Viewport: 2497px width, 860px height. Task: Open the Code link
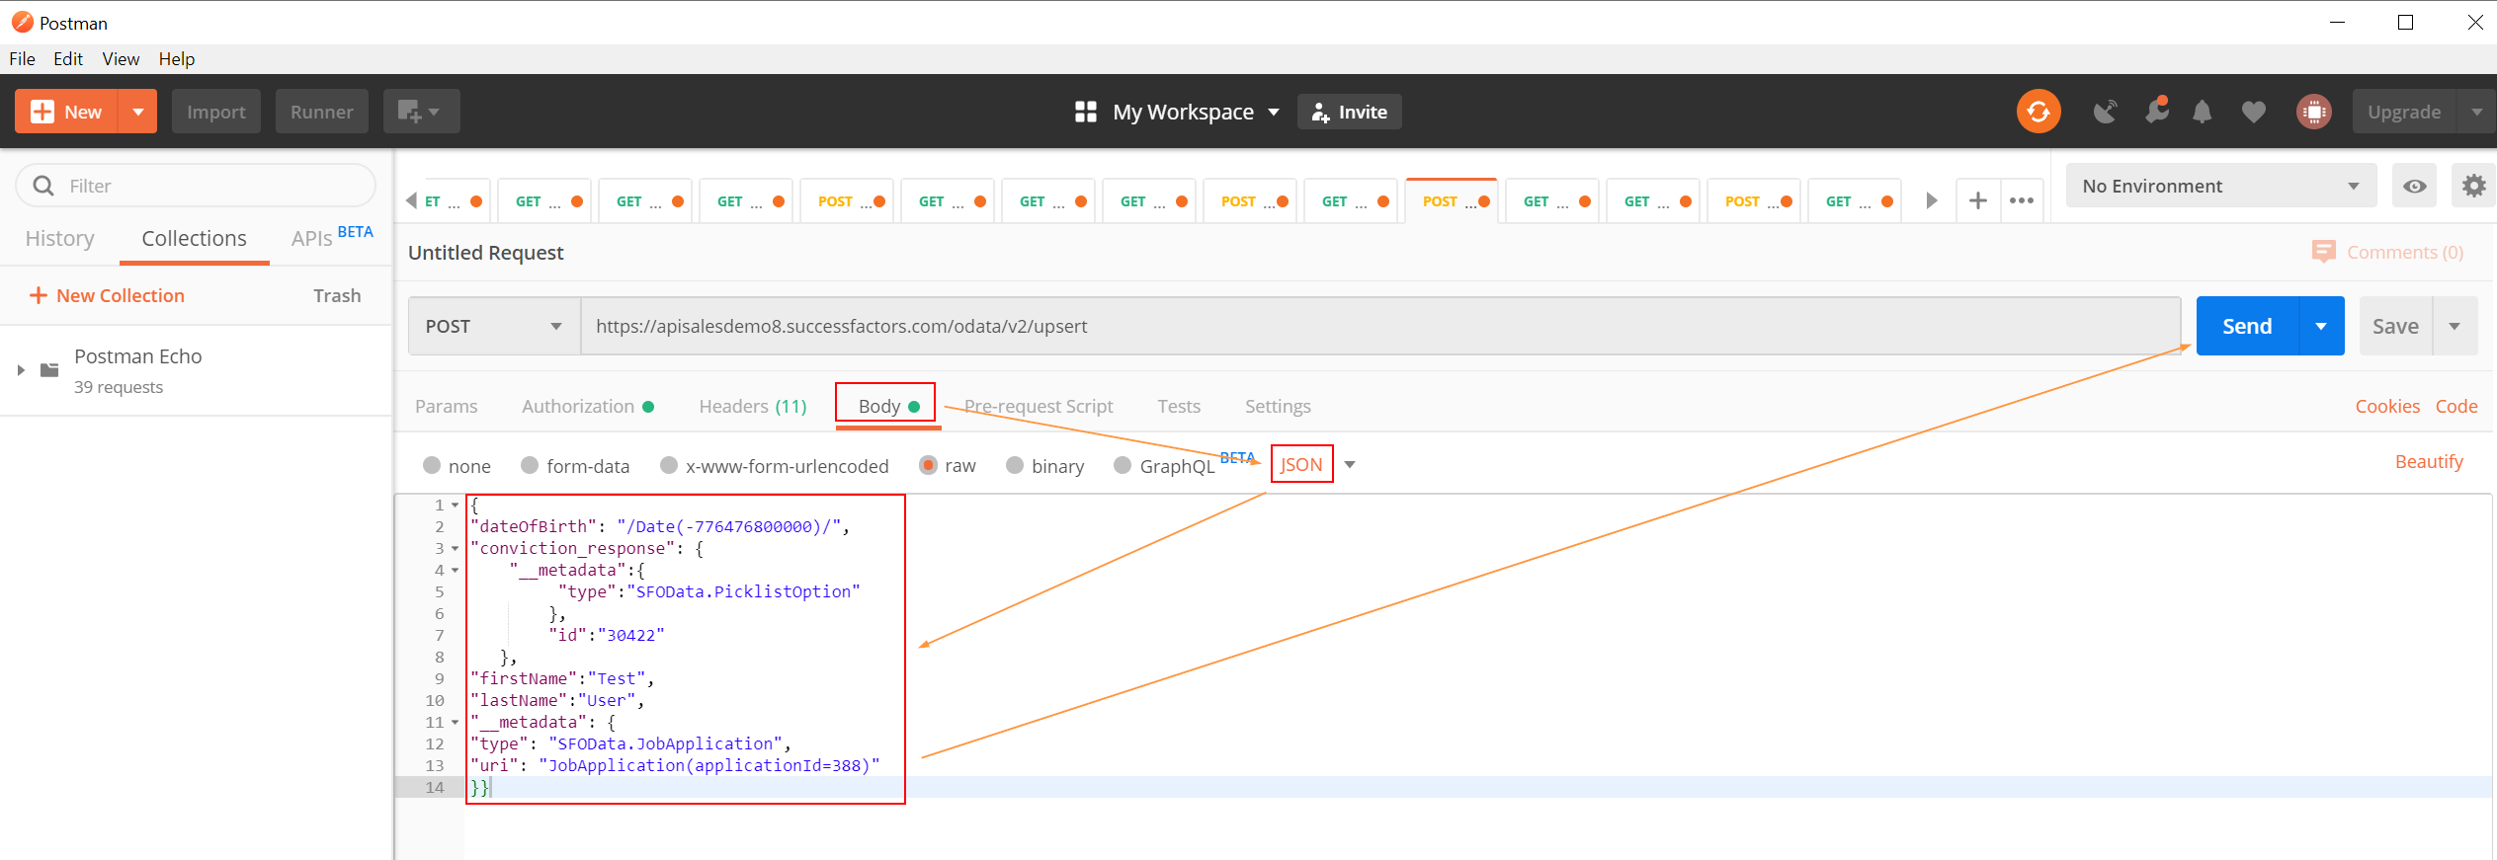(2456, 406)
